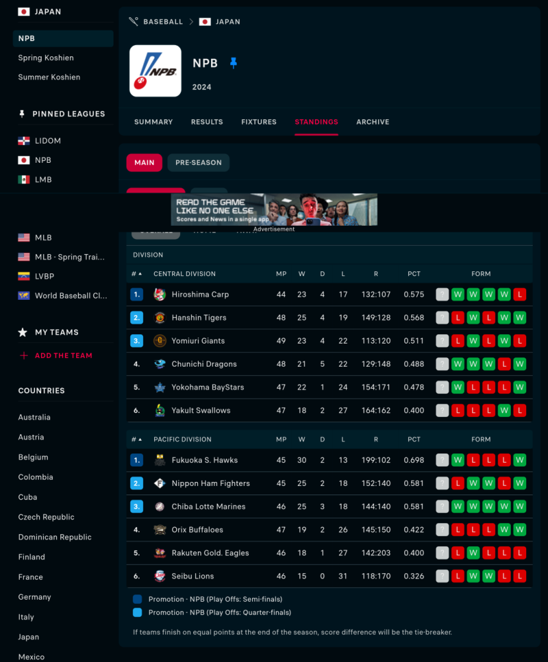Open the Archive tab
The image size is (548, 662).
[373, 122]
